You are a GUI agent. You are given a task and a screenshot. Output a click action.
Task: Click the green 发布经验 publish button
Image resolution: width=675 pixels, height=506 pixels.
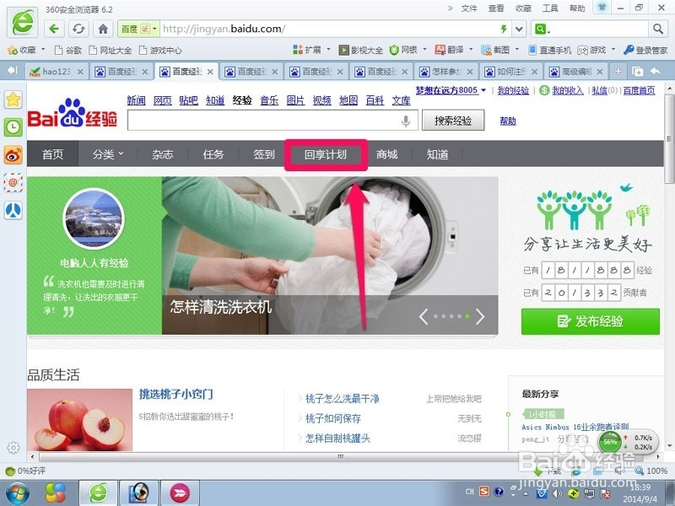pos(590,321)
